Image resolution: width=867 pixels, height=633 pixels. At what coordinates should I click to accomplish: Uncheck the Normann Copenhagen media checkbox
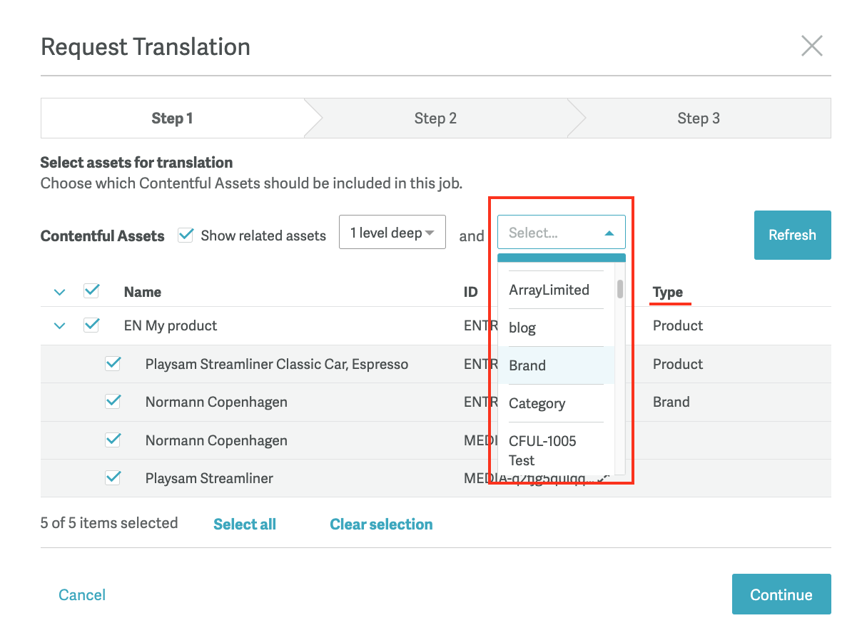[x=113, y=440]
